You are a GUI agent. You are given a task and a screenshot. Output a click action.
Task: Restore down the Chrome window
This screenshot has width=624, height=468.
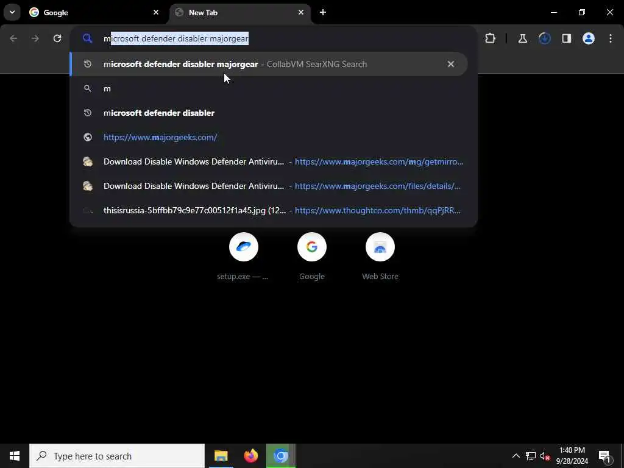[x=582, y=12]
